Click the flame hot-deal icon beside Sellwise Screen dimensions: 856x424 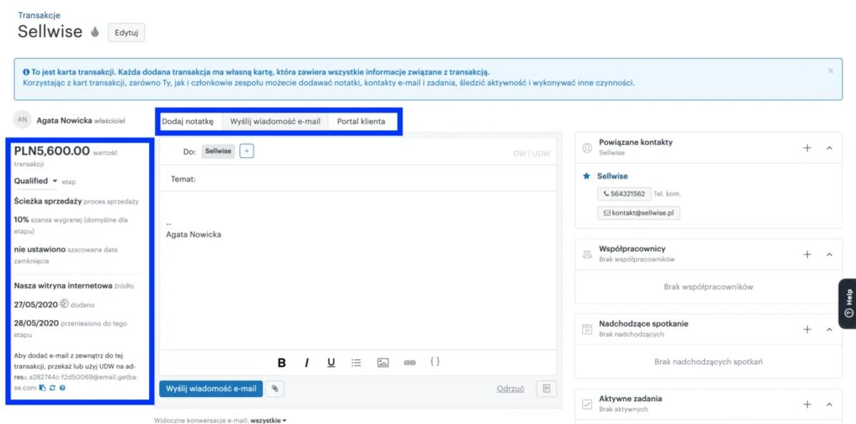95,32
